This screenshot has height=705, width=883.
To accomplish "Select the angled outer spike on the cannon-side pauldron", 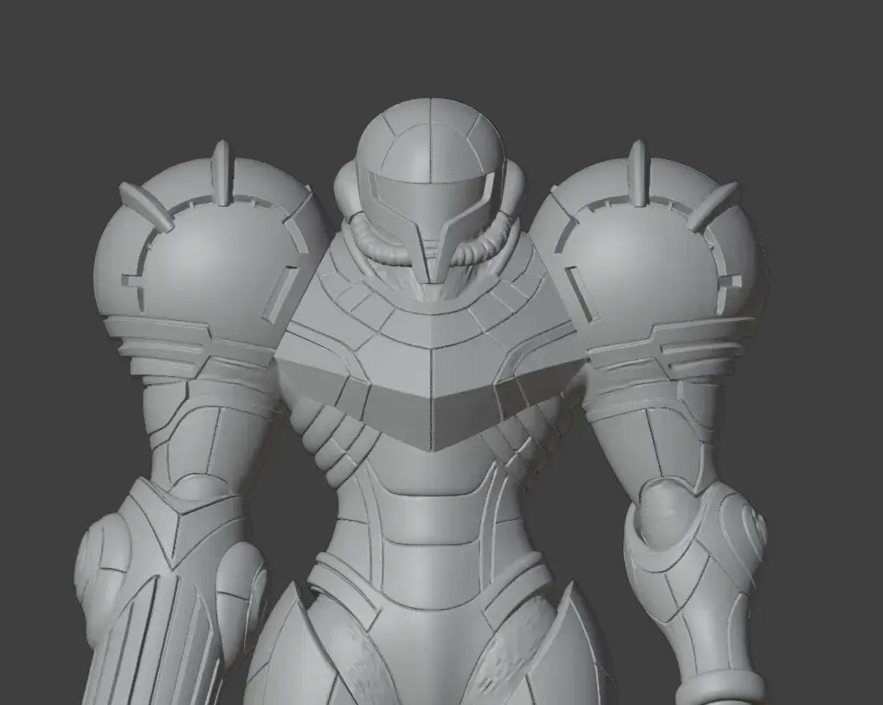I will (x=145, y=206).
